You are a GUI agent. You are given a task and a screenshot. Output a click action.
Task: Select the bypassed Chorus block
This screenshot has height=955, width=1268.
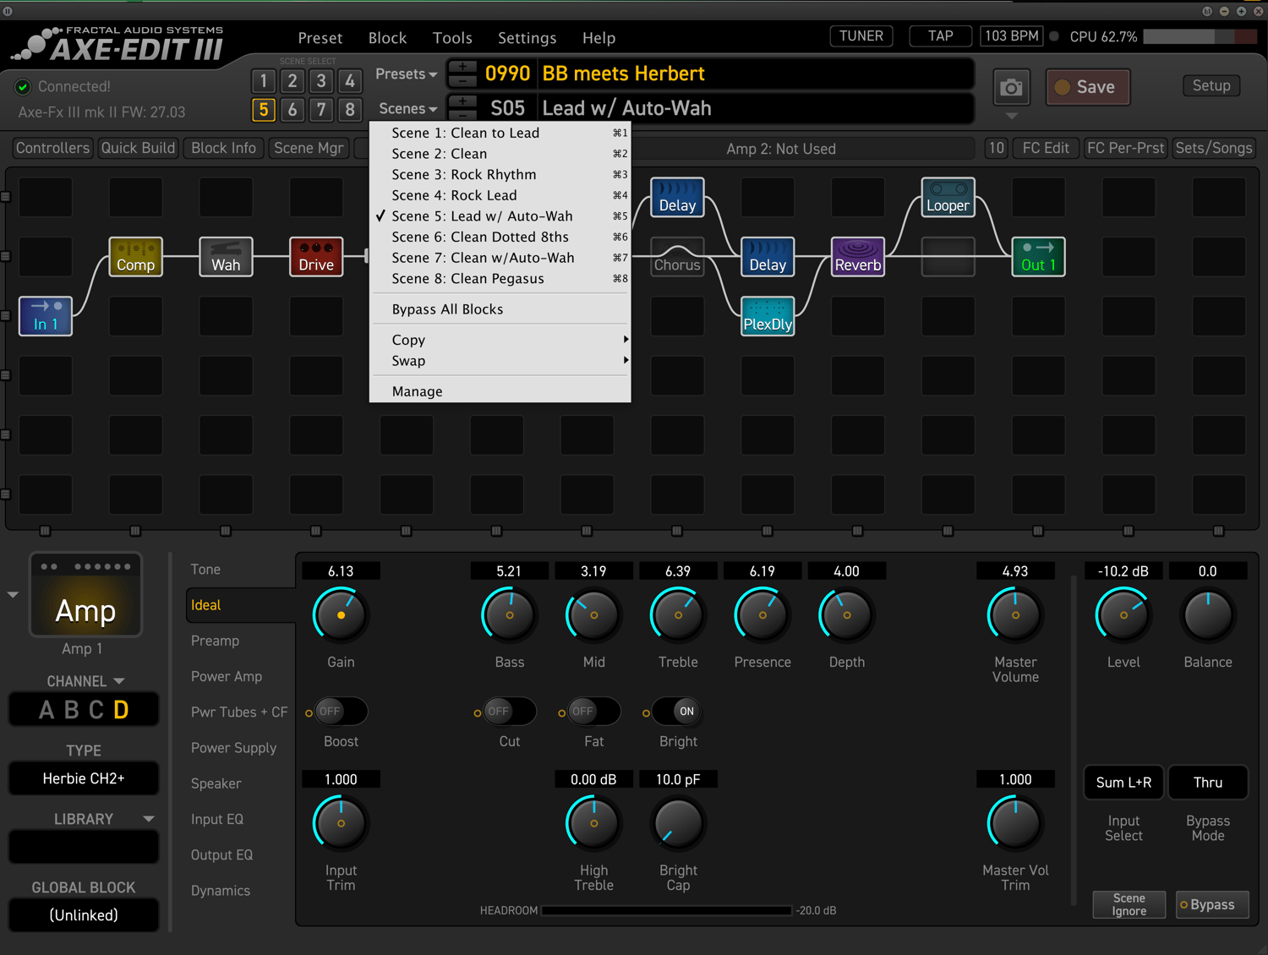[677, 256]
